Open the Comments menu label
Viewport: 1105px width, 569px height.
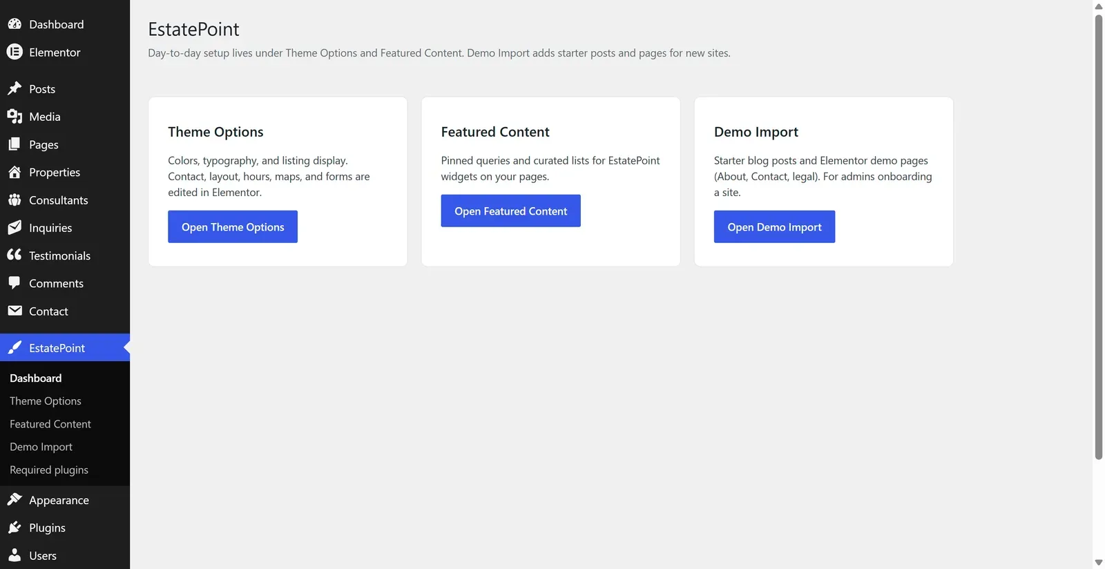click(56, 283)
